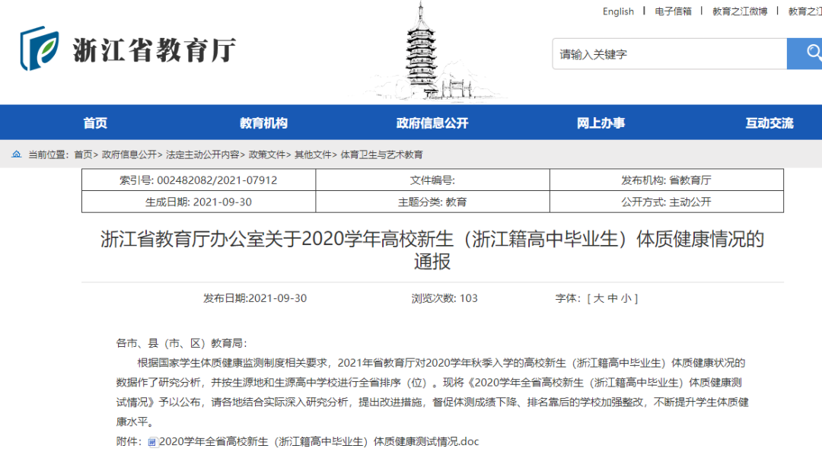Type in the 请输入关键字 search field

pyautogui.click(x=668, y=55)
